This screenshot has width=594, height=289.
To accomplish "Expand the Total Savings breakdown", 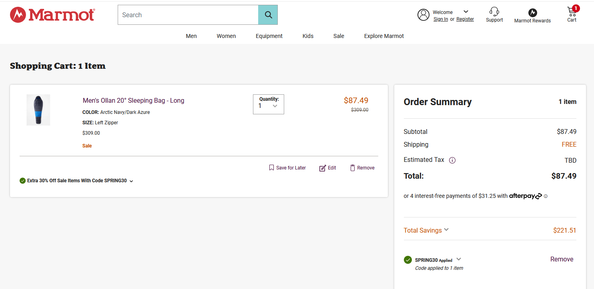I will tap(446, 229).
